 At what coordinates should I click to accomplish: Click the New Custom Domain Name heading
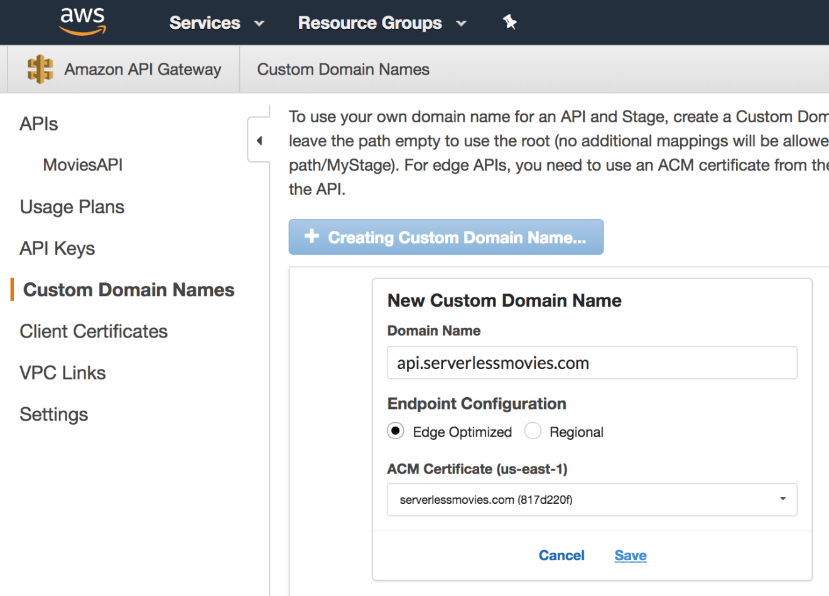point(504,301)
